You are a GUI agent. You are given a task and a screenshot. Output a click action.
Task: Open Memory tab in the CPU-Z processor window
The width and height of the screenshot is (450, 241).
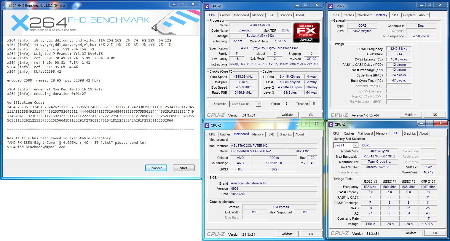pyautogui.click(x=258, y=15)
